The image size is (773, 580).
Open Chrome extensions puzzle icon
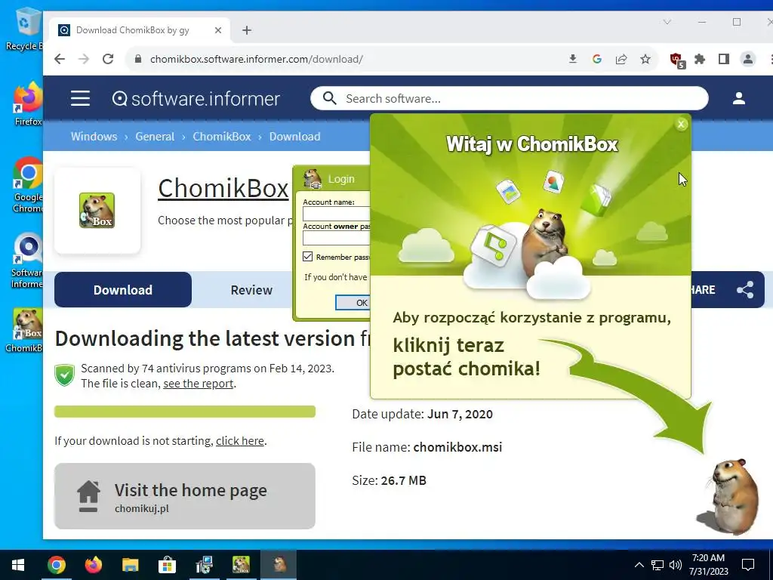point(700,59)
